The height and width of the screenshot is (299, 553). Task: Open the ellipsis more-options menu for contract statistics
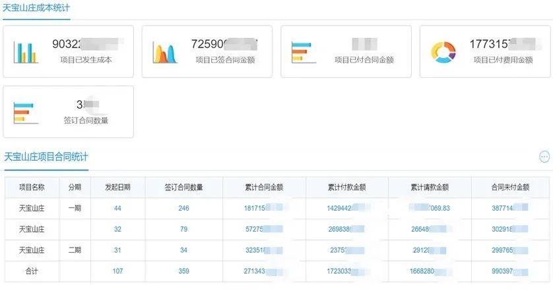coord(544,157)
